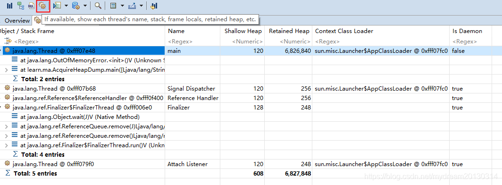Click the calculate retained size icon
This screenshot has width=502, height=185.
113,6
